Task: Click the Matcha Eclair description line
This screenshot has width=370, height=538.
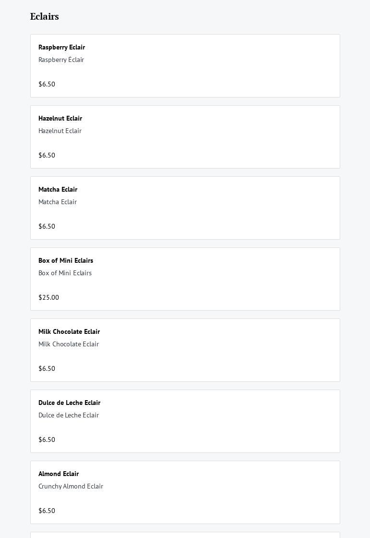Action: point(58,202)
